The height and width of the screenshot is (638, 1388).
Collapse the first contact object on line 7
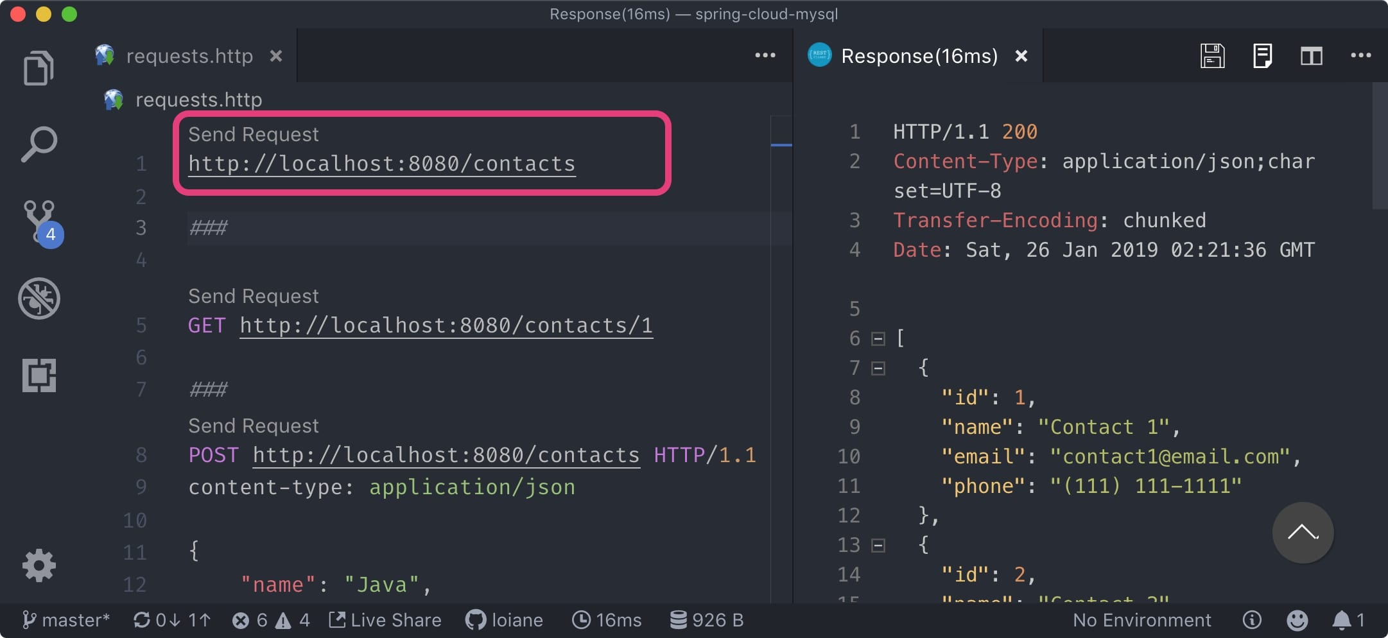[x=878, y=367]
